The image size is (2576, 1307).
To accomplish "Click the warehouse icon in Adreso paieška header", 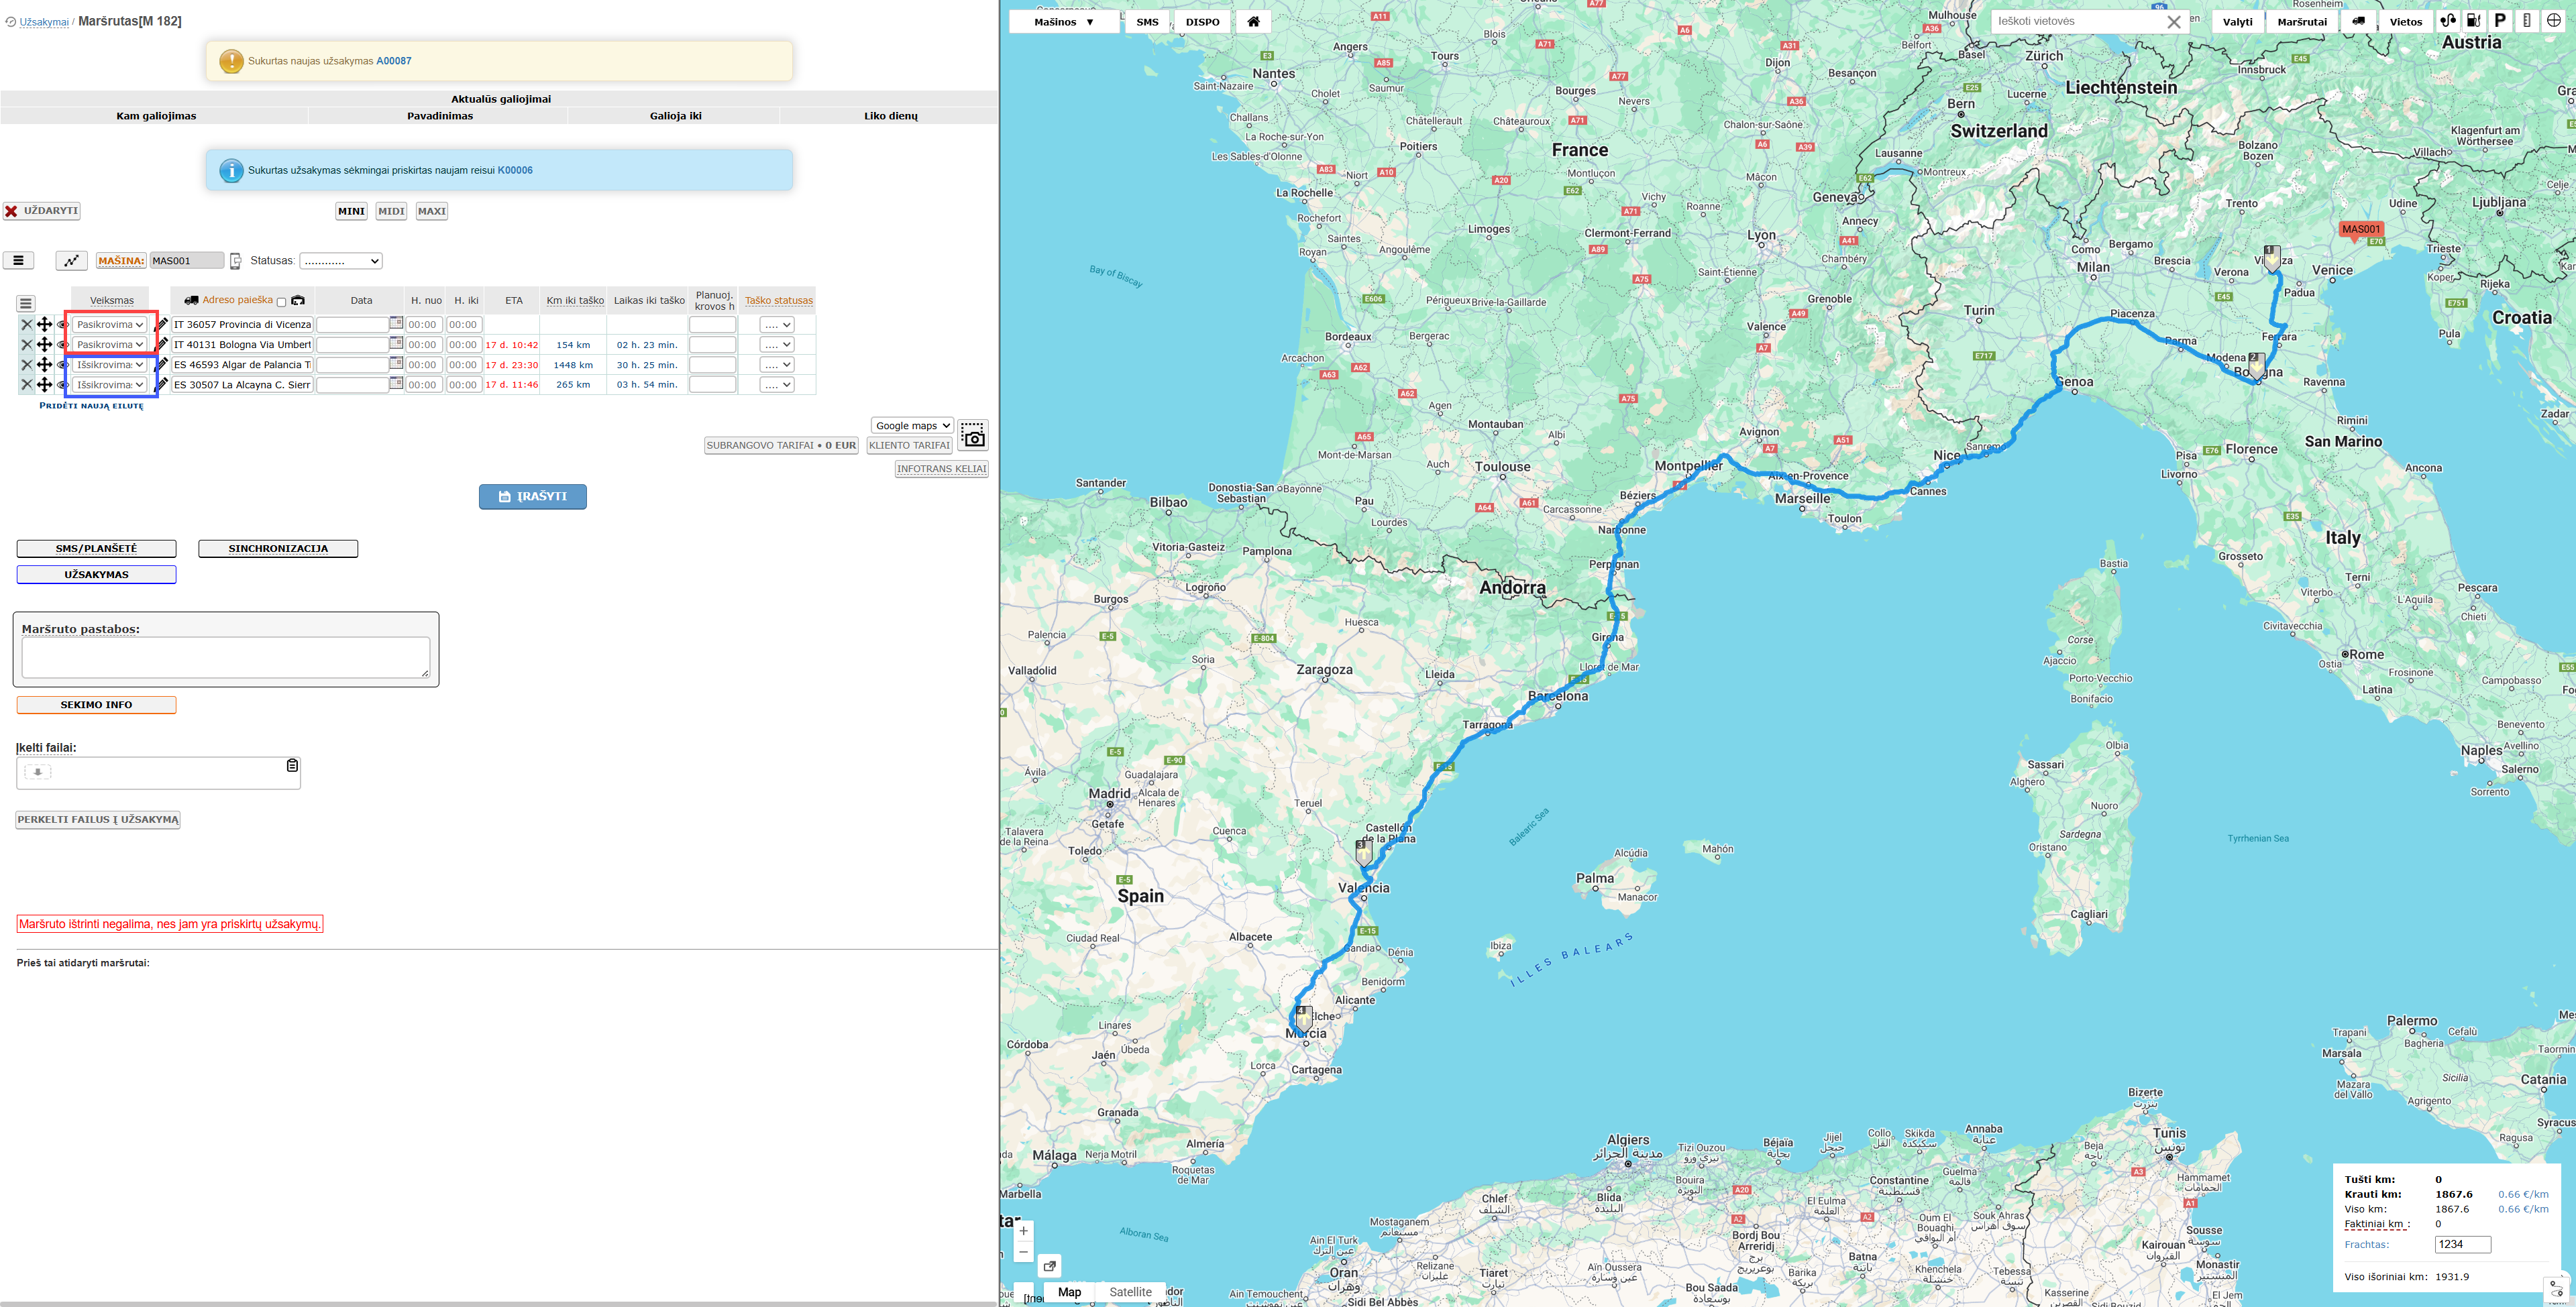I will (298, 300).
